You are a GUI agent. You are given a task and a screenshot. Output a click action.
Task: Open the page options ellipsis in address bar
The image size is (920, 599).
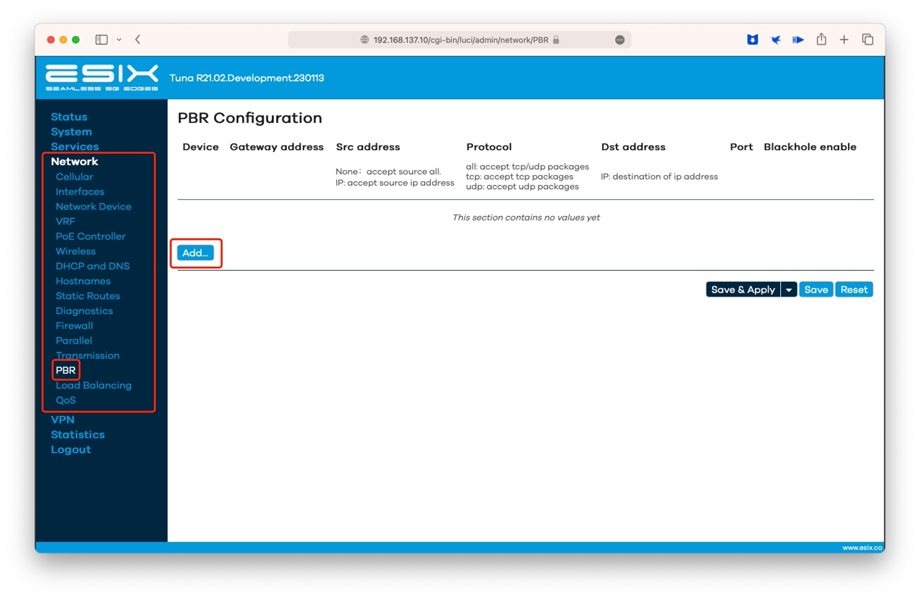620,40
